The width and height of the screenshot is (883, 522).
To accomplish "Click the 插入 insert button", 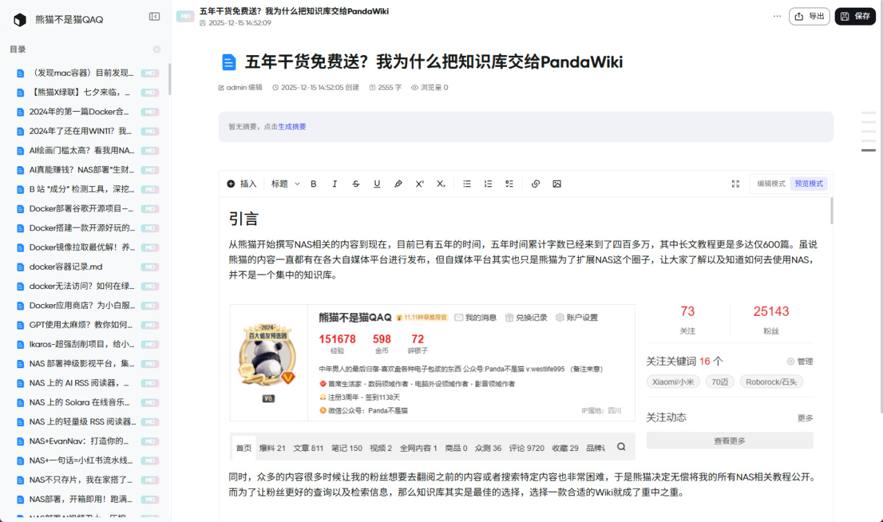I will (241, 184).
